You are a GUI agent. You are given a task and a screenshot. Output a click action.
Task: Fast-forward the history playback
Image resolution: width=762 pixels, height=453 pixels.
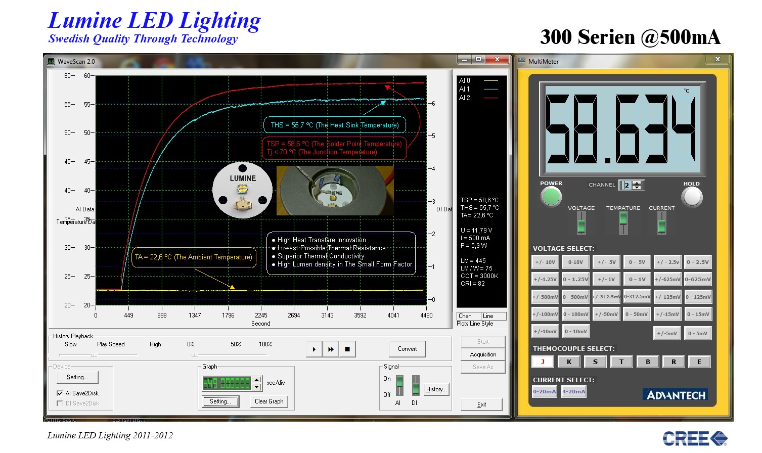[331, 349]
